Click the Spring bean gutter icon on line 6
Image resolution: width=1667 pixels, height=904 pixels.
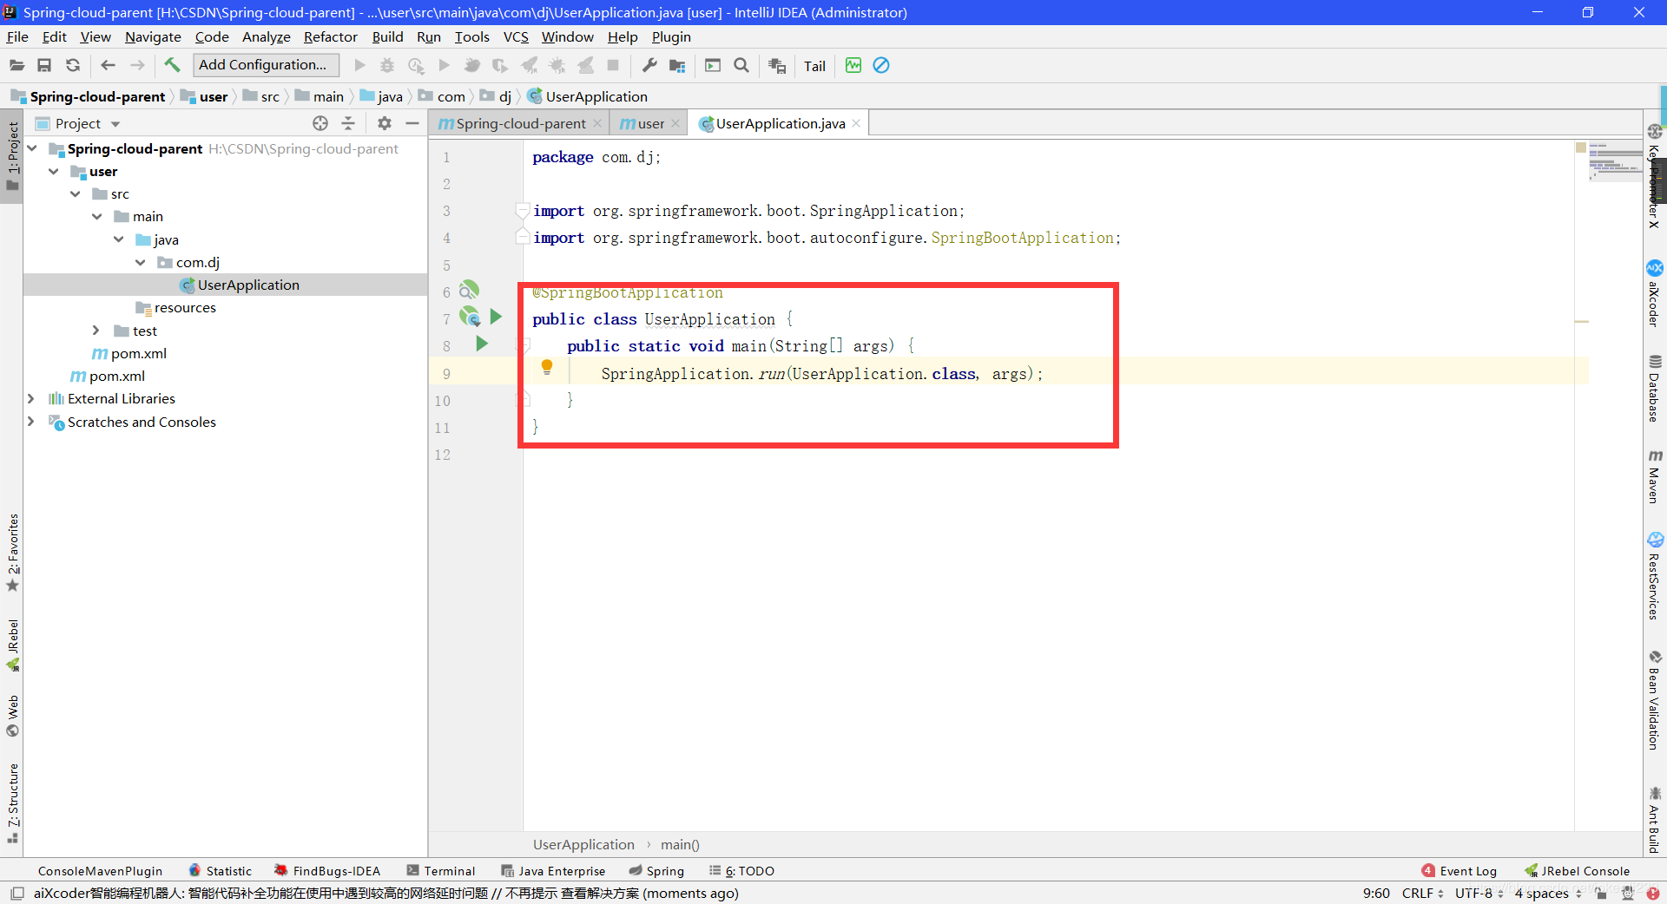click(x=469, y=290)
